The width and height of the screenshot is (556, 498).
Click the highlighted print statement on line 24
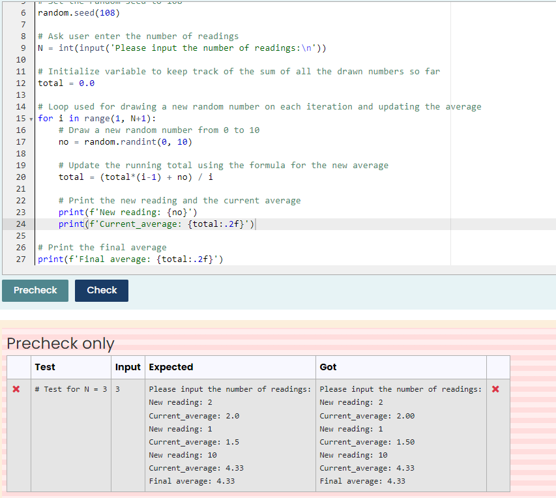pos(156,224)
